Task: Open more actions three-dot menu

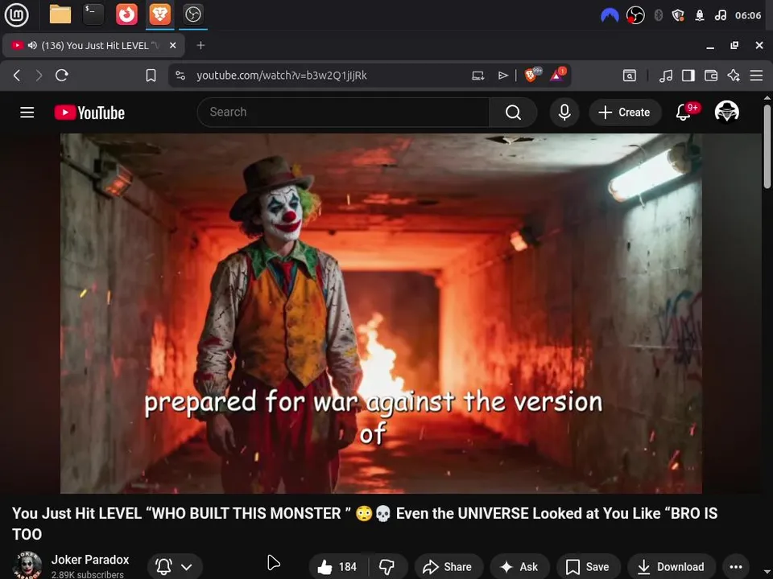Action: pos(736,567)
